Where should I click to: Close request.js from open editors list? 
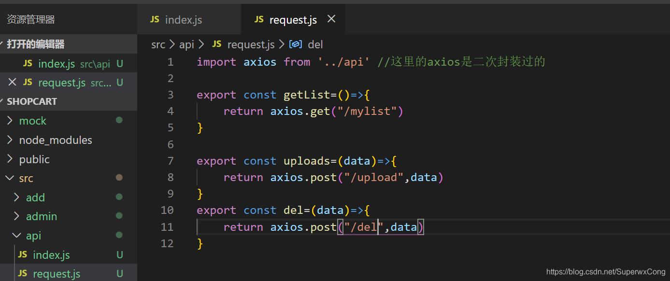pyautogui.click(x=12, y=83)
